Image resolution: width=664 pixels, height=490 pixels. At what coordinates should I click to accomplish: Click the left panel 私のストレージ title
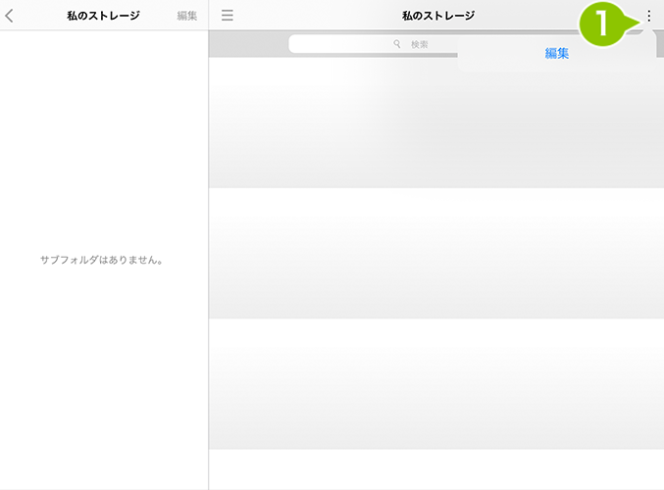point(103,16)
